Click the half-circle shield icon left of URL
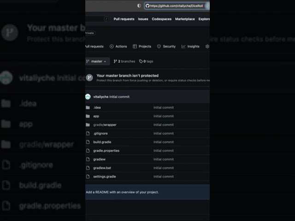 (139, 6)
